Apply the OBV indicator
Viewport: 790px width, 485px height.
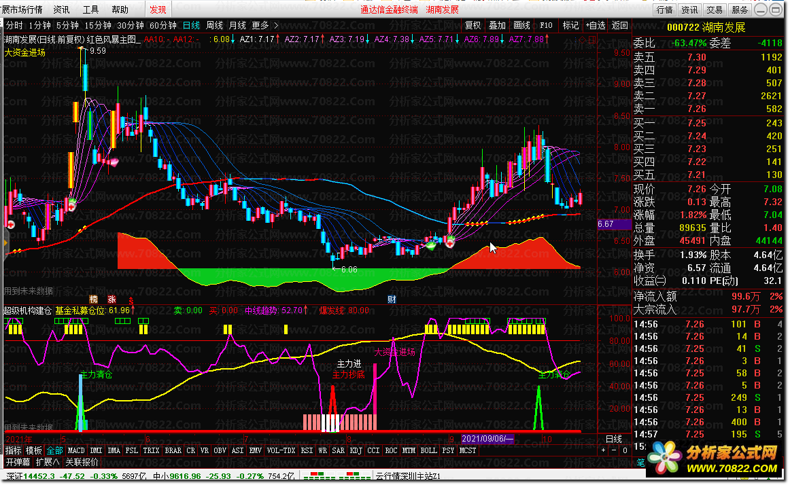point(220,450)
